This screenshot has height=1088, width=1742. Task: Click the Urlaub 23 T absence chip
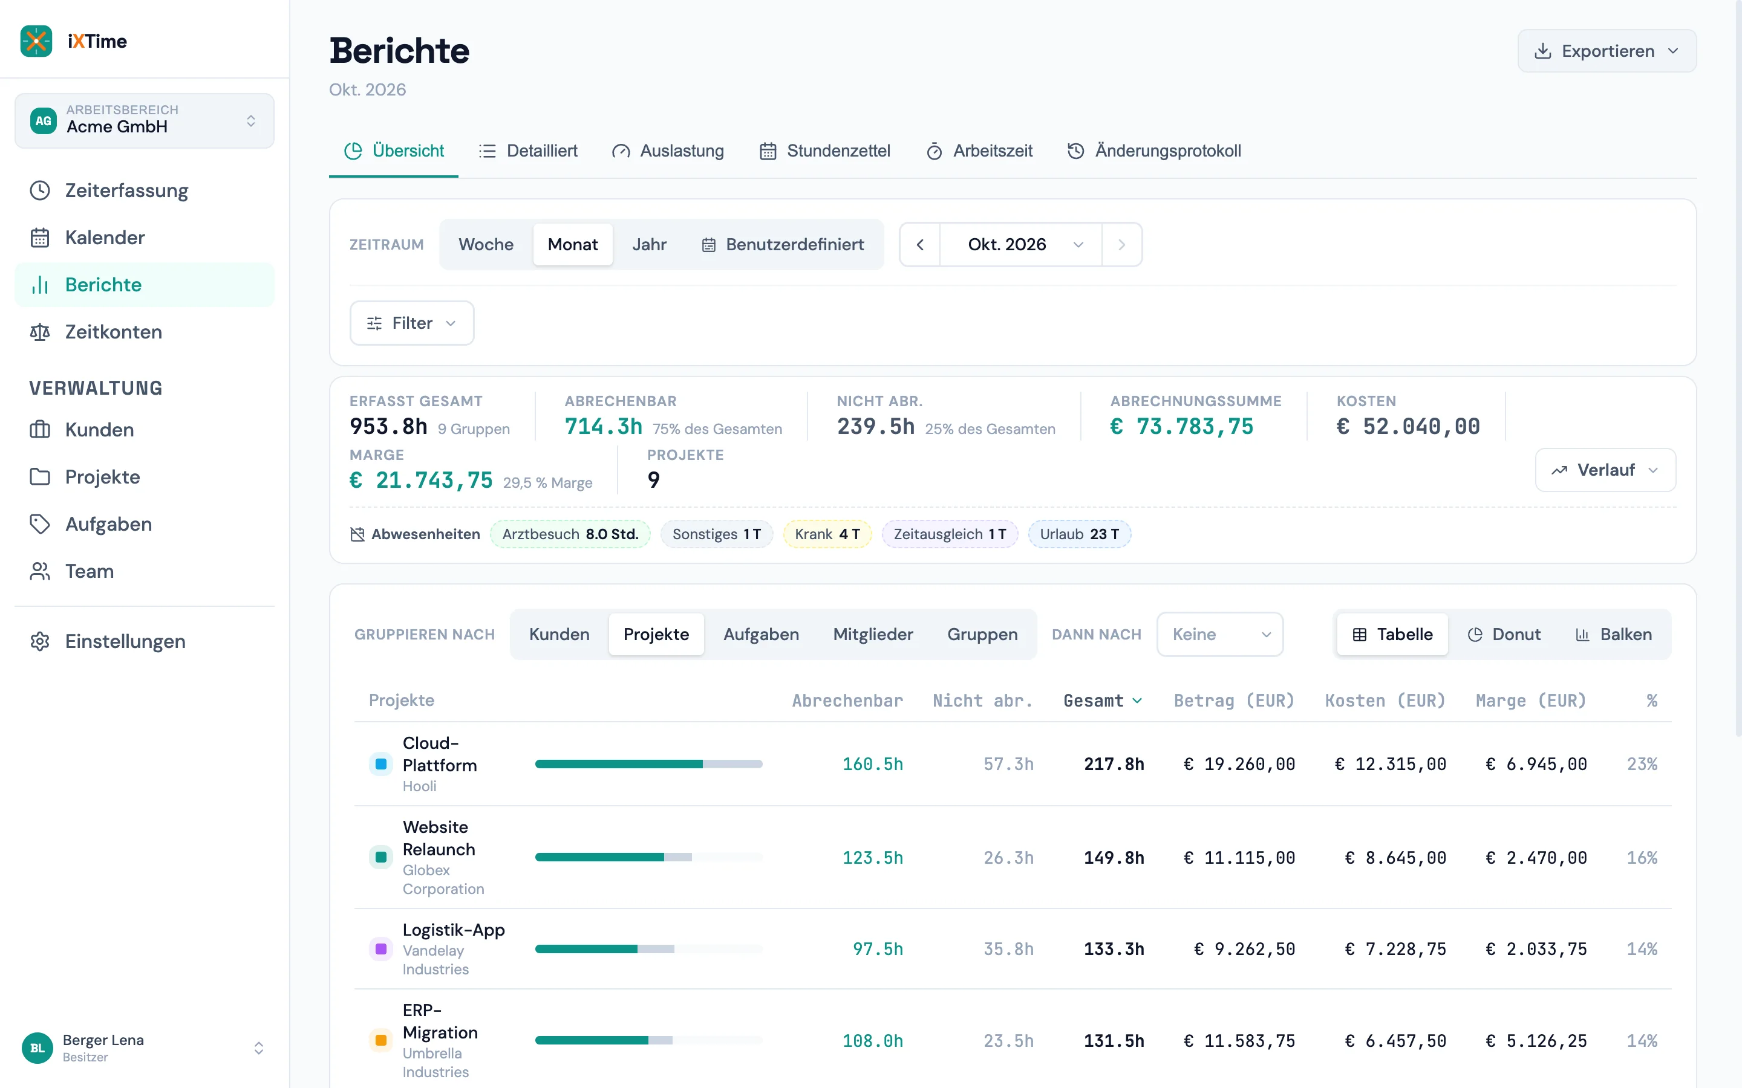1079,534
